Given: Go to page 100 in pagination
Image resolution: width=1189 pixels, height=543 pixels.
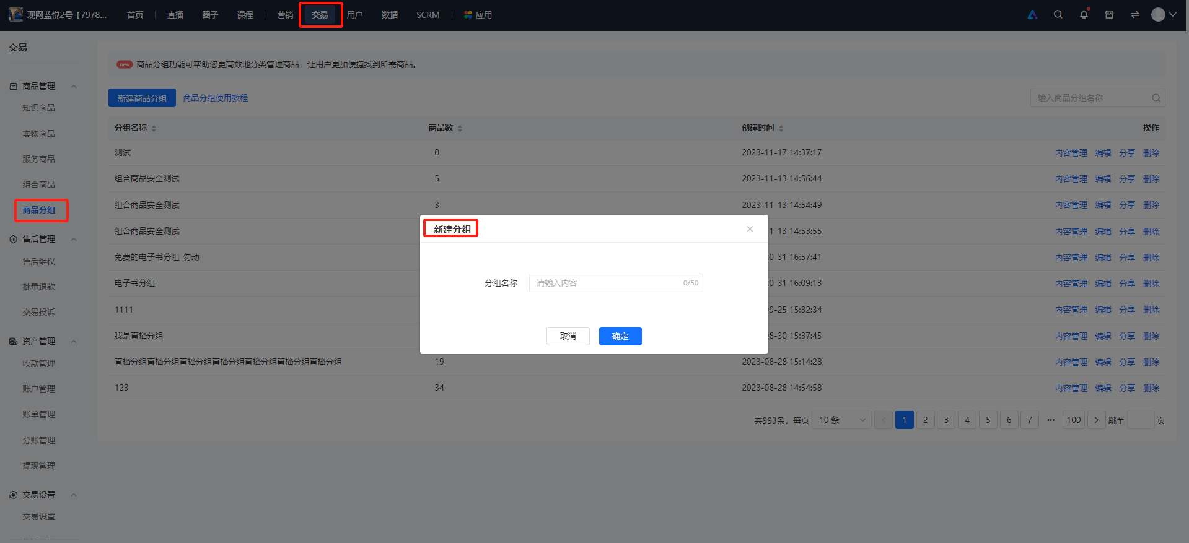Looking at the screenshot, I should 1074,420.
